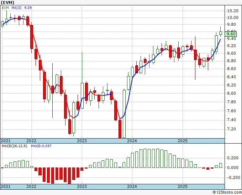This screenshot has width=242, height=195.
Task: Click the 7.60 price axis label
Action: pyautogui.click(x=232, y=111)
